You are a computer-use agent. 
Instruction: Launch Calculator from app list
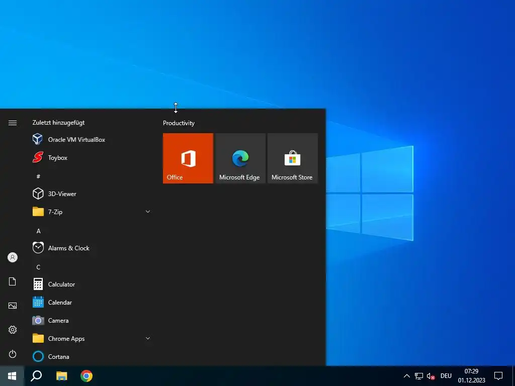(x=92, y=284)
